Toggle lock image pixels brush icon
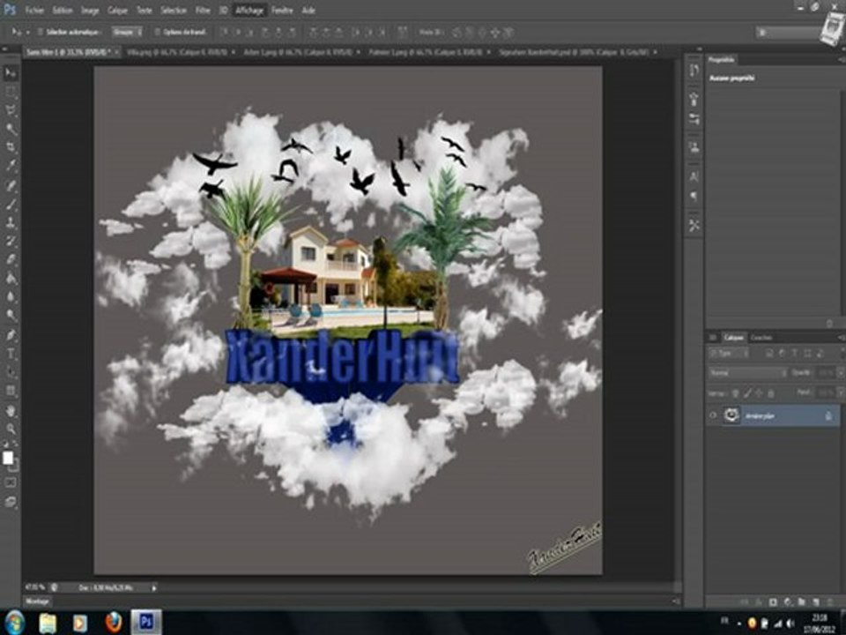Image resolution: width=846 pixels, height=635 pixels. (746, 393)
